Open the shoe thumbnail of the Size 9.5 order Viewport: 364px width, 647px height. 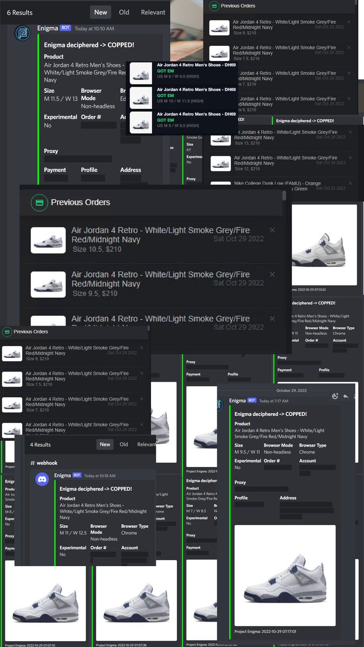point(49,284)
